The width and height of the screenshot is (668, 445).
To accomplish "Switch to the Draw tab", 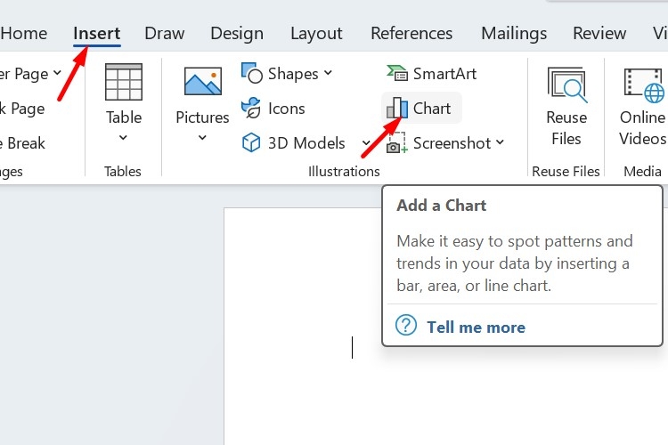I will 165,33.
